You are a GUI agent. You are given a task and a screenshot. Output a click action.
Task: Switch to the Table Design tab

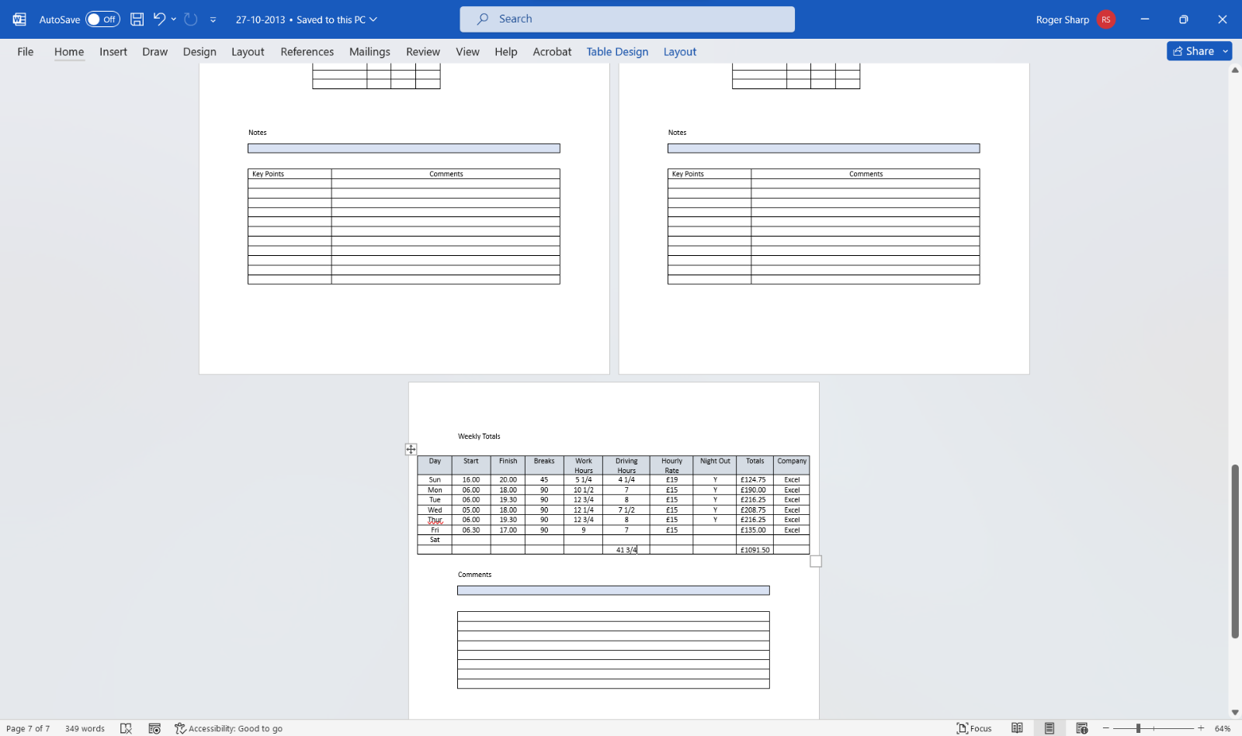pyautogui.click(x=617, y=51)
